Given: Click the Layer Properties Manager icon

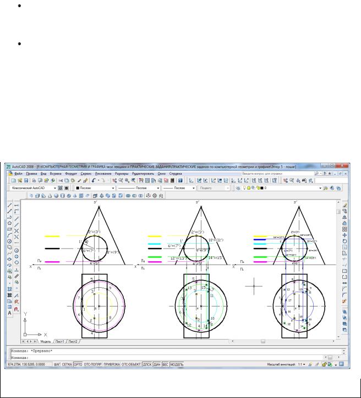Looking at the screenshot, I should pyautogui.click(x=238, y=188).
